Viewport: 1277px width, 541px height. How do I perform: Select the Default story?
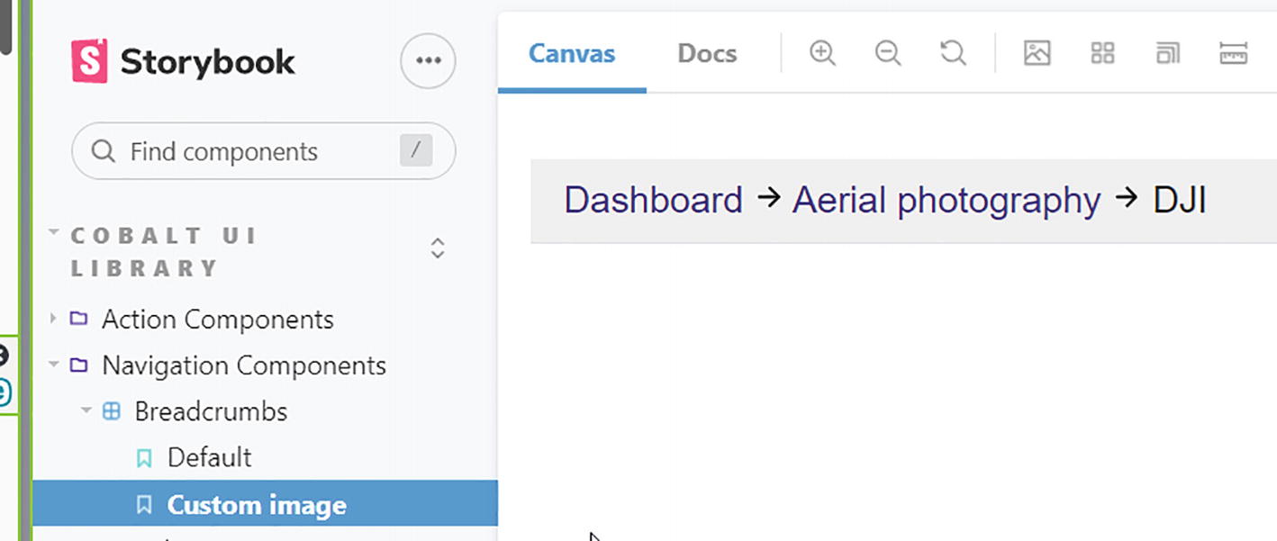(209, 457)
